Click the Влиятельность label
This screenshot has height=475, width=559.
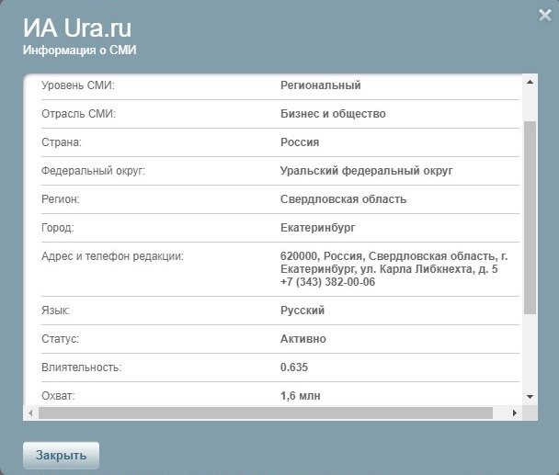point(81,368)
